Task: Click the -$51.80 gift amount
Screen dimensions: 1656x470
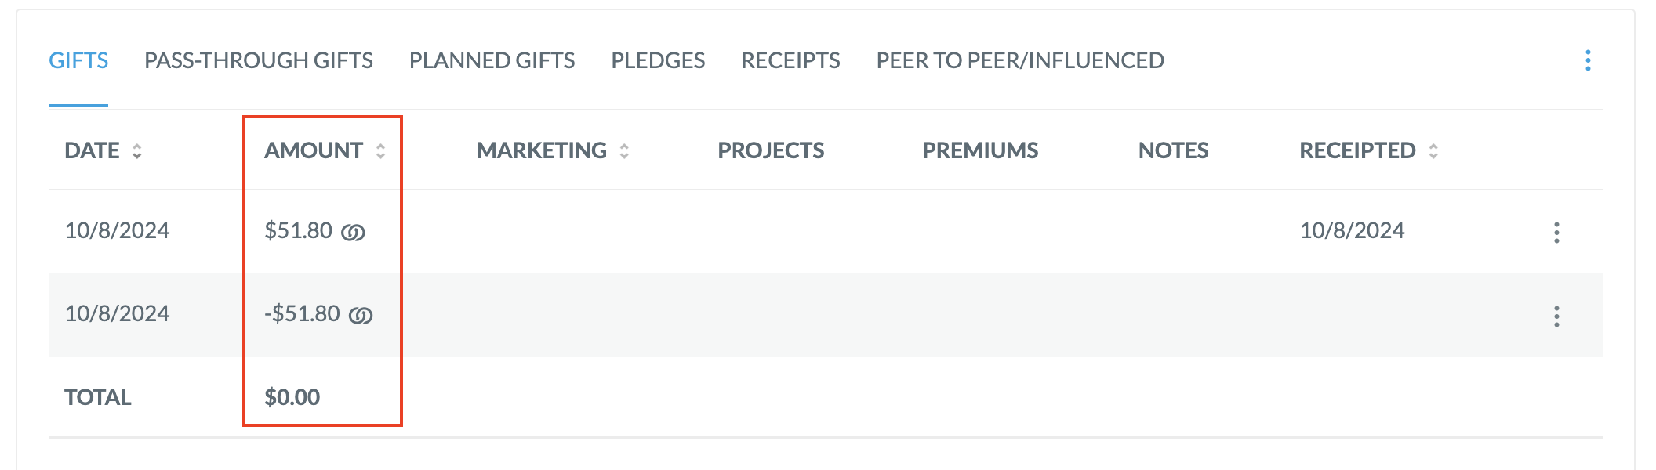Action: click(303, 313)
